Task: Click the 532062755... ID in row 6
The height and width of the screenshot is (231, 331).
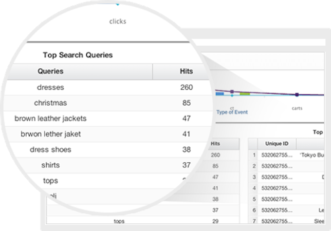Action: coord(277,210)
